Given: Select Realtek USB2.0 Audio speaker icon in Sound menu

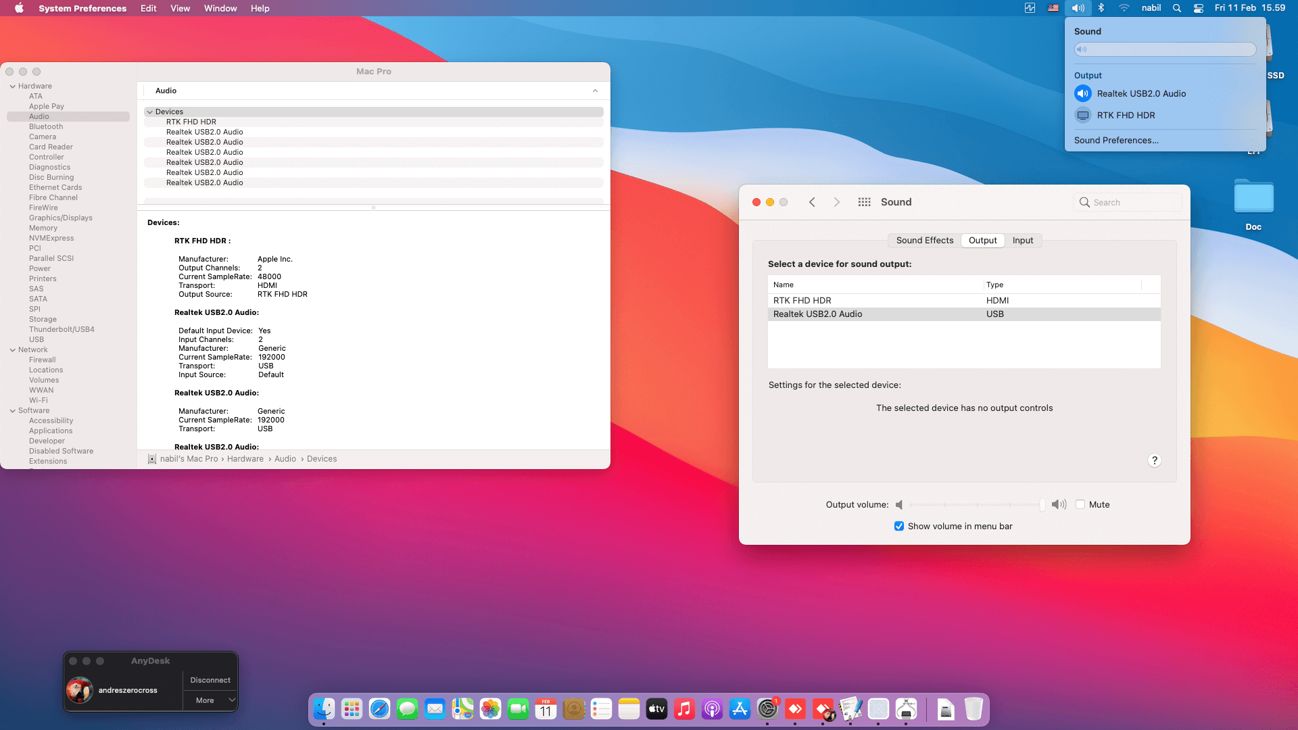Looking at the screenshot, I should [1083, 94].
